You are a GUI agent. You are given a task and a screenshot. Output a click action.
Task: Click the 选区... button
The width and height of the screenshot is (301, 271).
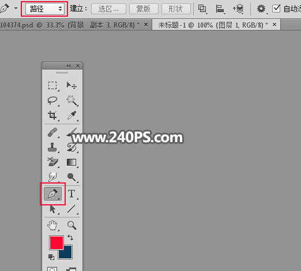[x=108, y=9]
